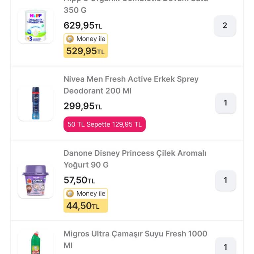Click the gold Money coin icon on Danone item
The image size is (254, 254).
pos(70,193)
